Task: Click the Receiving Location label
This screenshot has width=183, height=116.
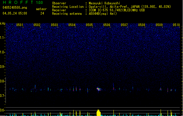Action: [x=68, y=7]
